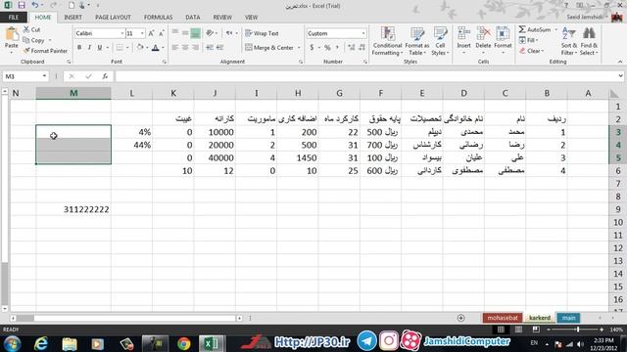The width and height of the screenshot is (627, 352).
Task: Increase indent in alignment group
Action: click(x=219, y=48)
